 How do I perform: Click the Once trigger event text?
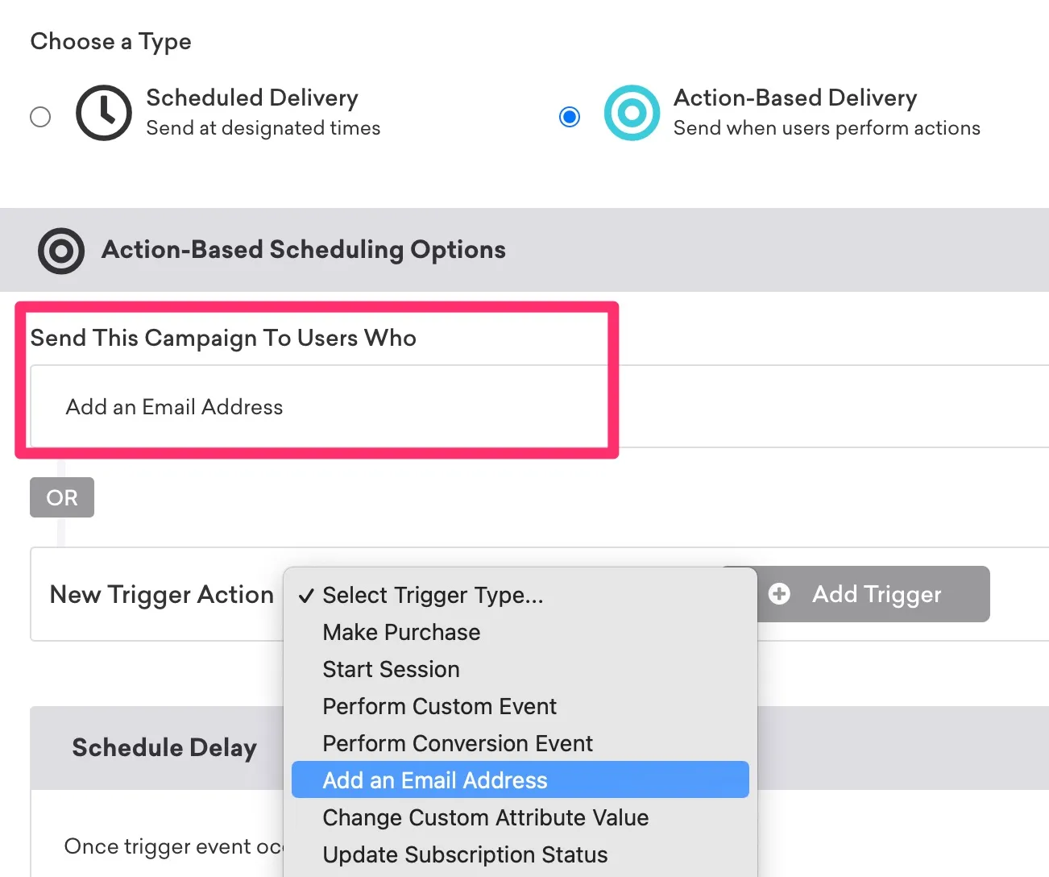tap(174, 846)
